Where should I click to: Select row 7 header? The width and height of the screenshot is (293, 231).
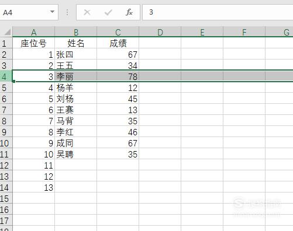pyautogui.click(x=6, y=110)
